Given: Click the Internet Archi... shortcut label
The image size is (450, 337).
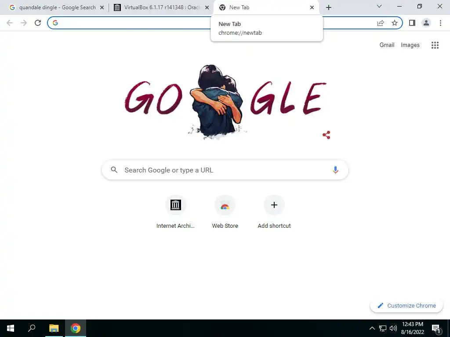Looking at the screenshot, I should [x=175, y=226].
